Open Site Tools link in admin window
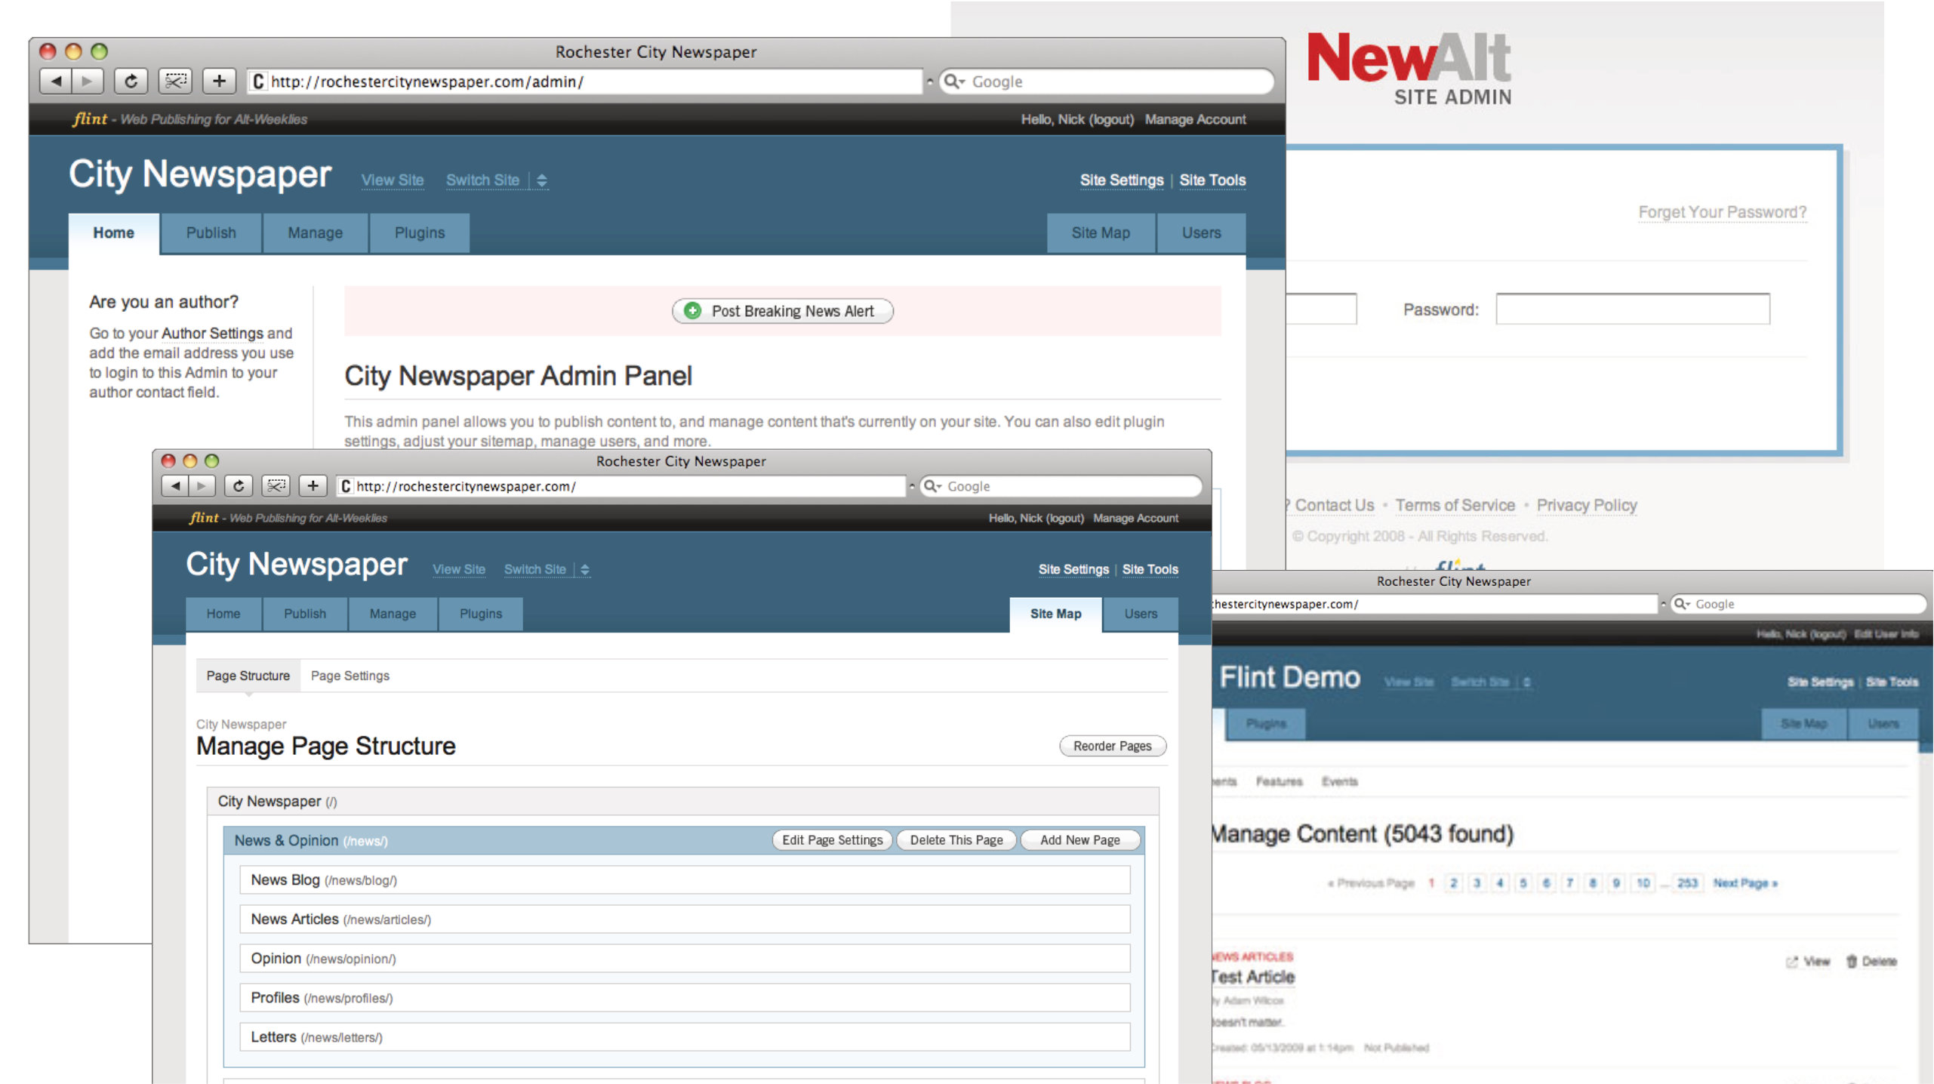The height and width of the screenshot is (1084, 1934). (x=1212, y=180)
